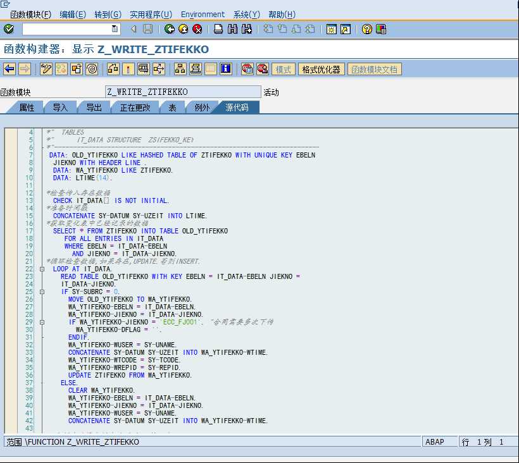Click the green Enter checkmark icon
The image size is (519, 463).
(x=9, y=29)
